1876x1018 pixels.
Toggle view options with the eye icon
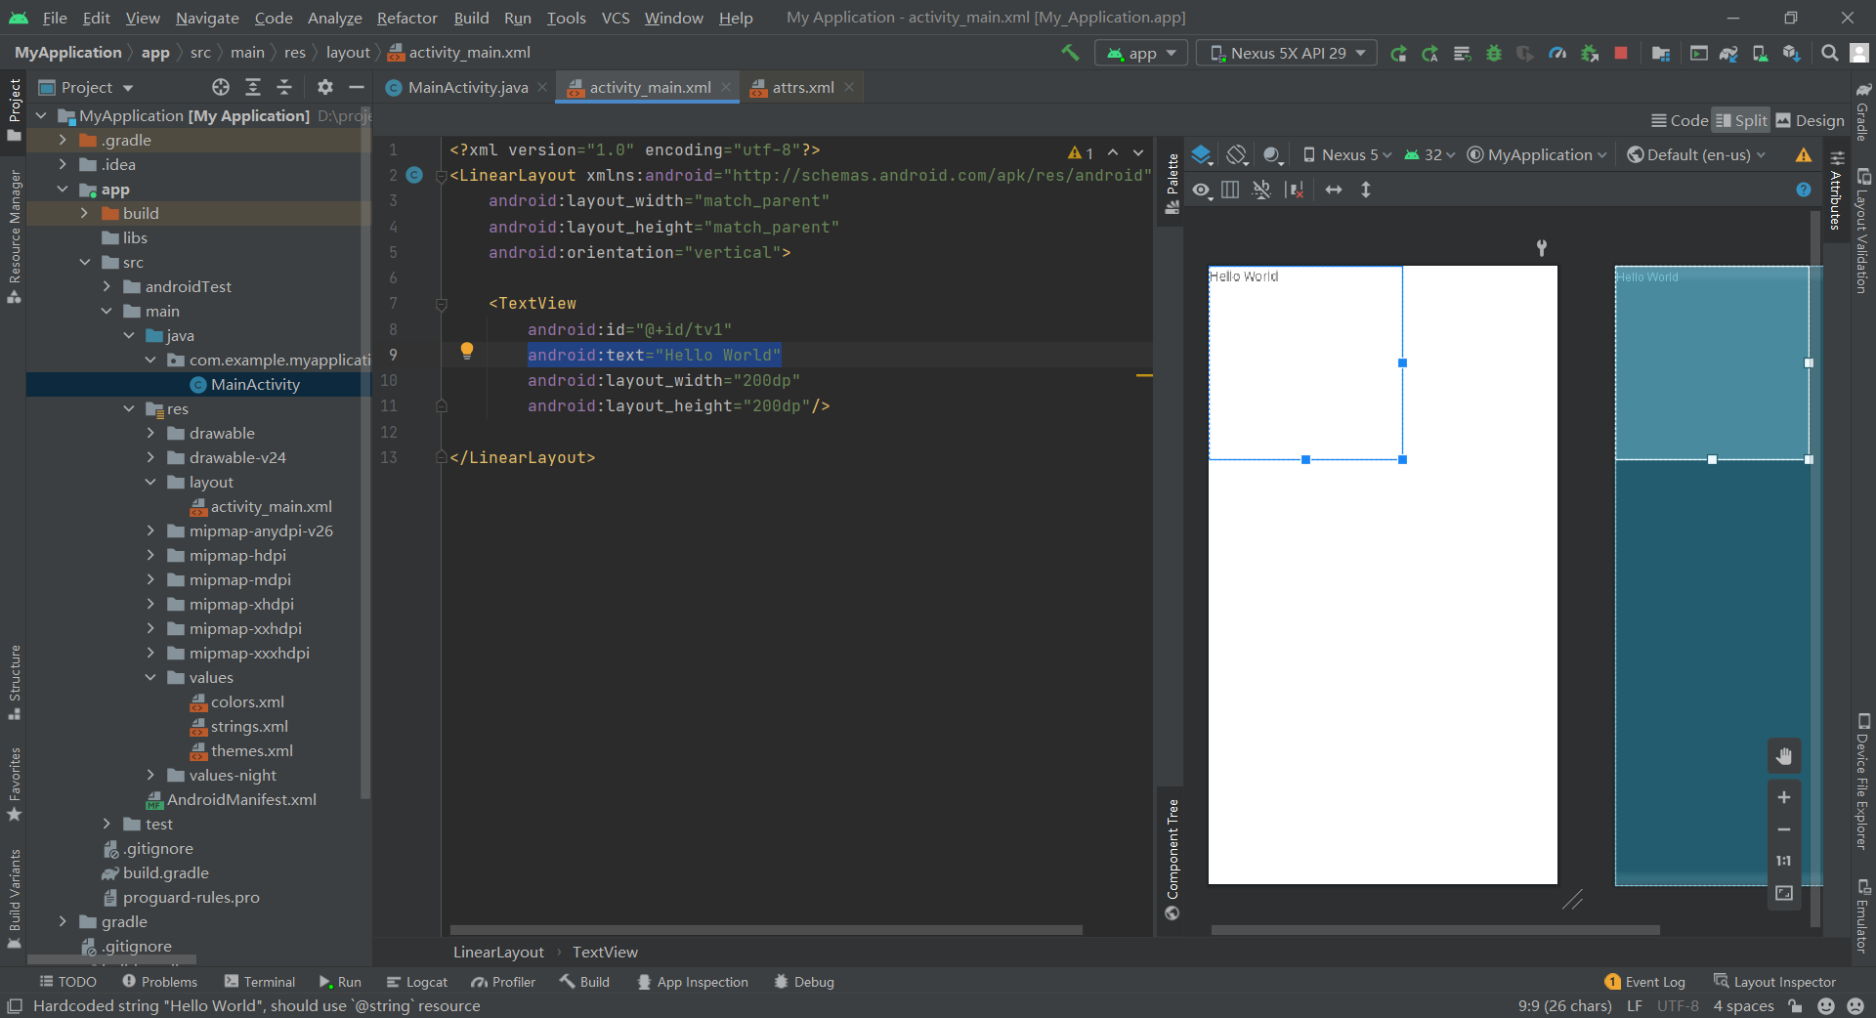click(1201, 190)
